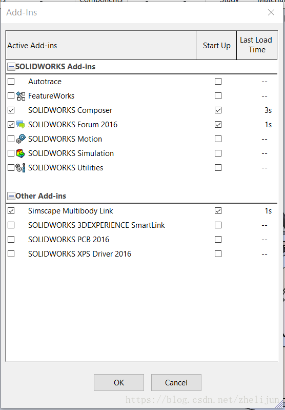This screenshot has height=410, width=285.
Task: Select the Autotrace row label
Action: [x=45, y=82]
